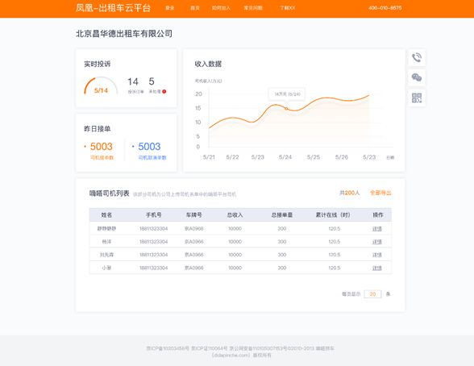
Task: Click the 5/14 complaint progress arc
Action: [101, 86]
